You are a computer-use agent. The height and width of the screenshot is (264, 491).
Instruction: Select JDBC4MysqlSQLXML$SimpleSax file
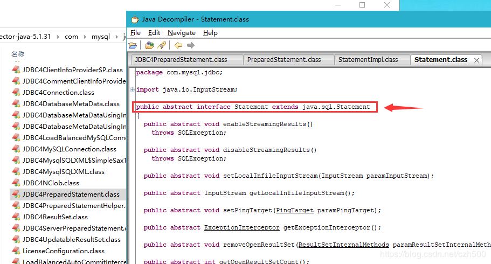tap(74, 161)
